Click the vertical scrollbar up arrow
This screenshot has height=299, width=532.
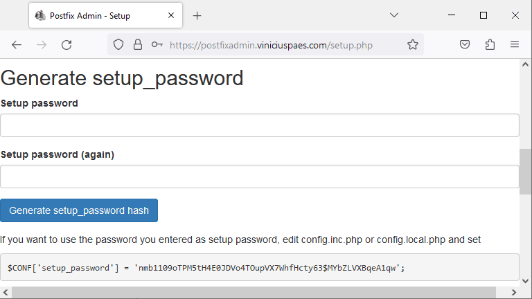pos(526,64)
